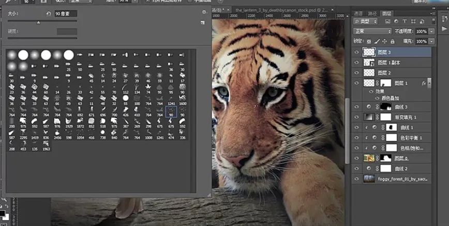The height and width of the screenshot is (226, 449).
Task: Open the blend mode 正常 dropdown in layers panel
Action: click(x=371, y=31)
